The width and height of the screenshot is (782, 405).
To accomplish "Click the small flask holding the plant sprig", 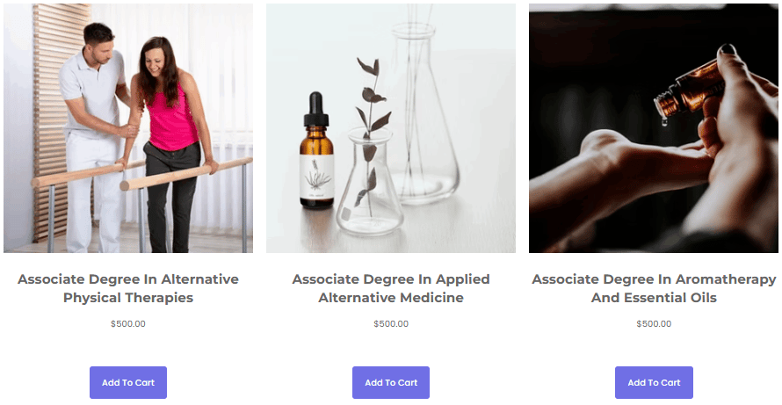I will (x=370, y=182).
